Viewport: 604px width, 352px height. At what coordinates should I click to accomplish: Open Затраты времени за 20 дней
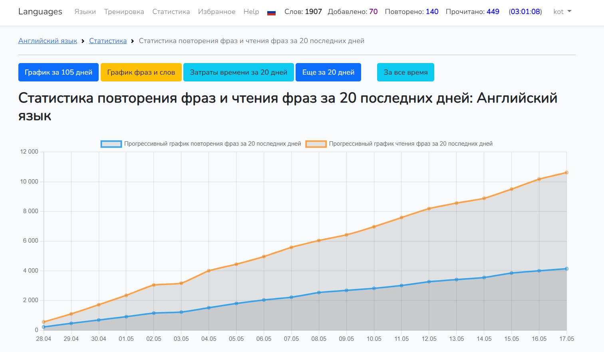238,72
